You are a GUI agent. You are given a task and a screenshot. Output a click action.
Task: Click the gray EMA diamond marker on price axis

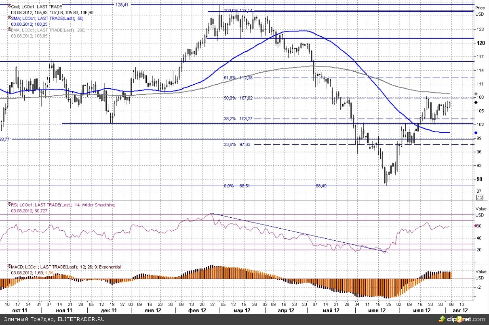[x=475, y=94]
